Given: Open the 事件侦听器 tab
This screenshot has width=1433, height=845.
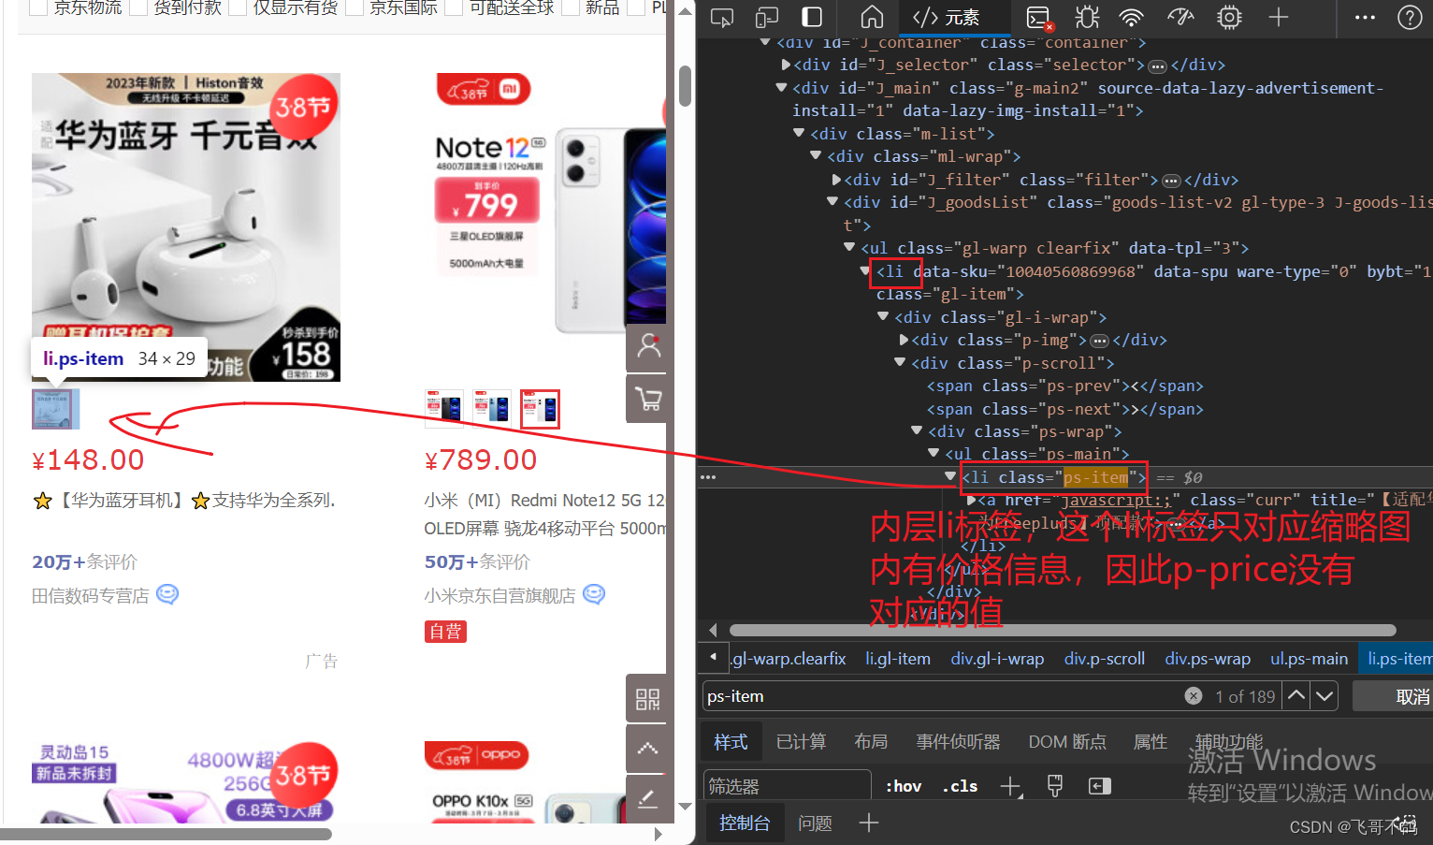Looking at the screenshot, I should point(958,742).
